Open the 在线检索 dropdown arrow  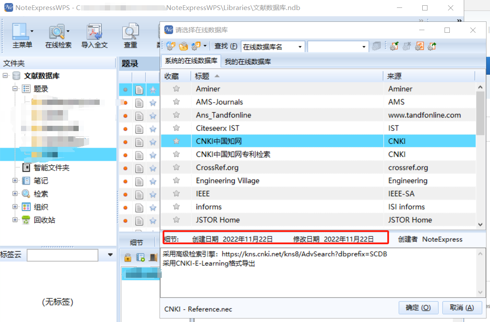[x=68, y=31]
